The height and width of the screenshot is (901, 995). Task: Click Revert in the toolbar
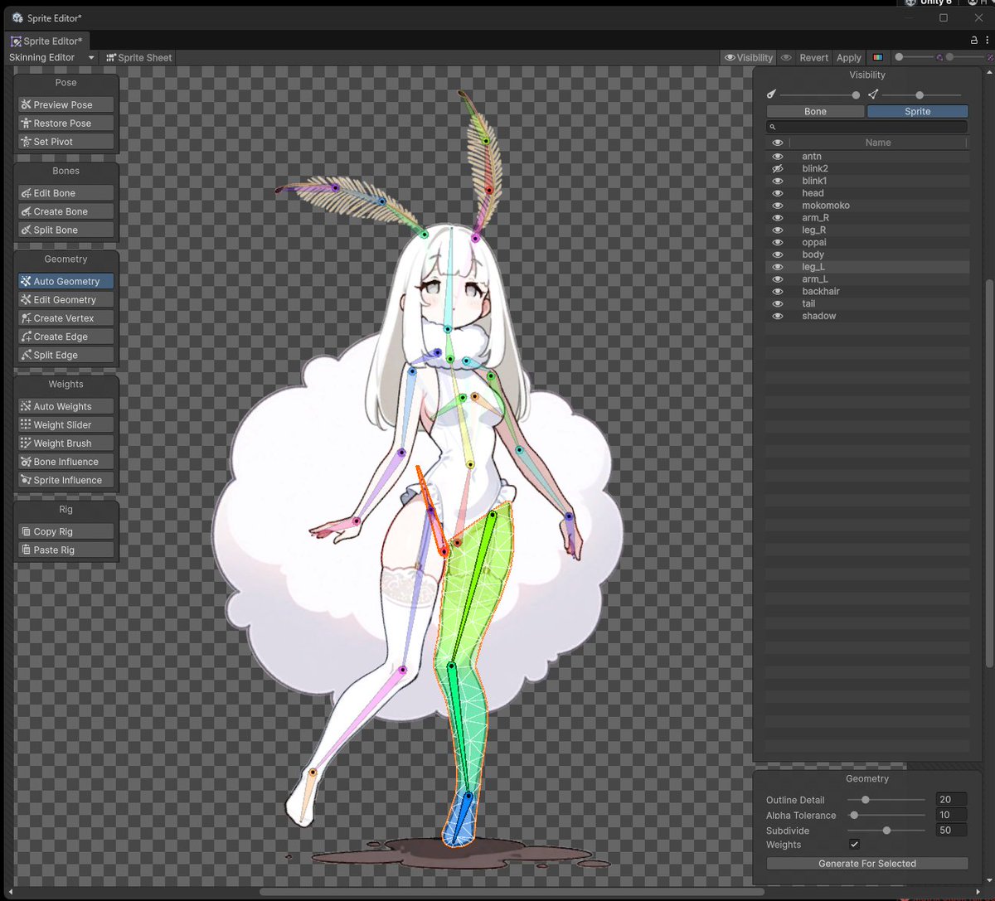pos(814,58)
